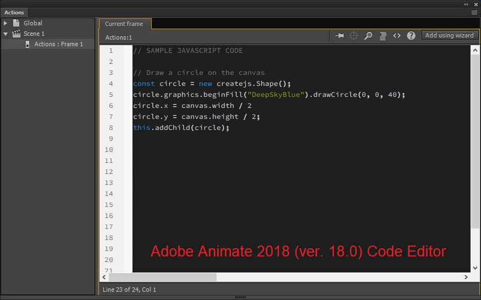This screenshot has height=300, width=481.
Task: Click the vertical scrollbar thumb
Action: point(475,141)
